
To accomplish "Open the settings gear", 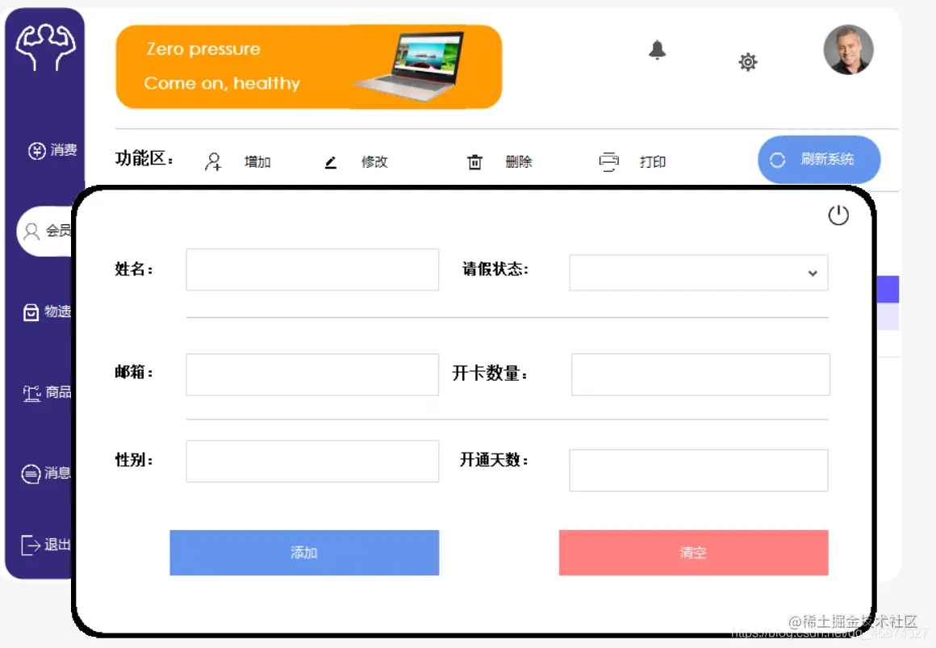I will 747,62.
